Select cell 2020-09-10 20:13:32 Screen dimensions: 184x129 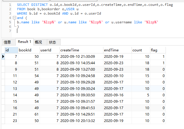click(81, 121)
